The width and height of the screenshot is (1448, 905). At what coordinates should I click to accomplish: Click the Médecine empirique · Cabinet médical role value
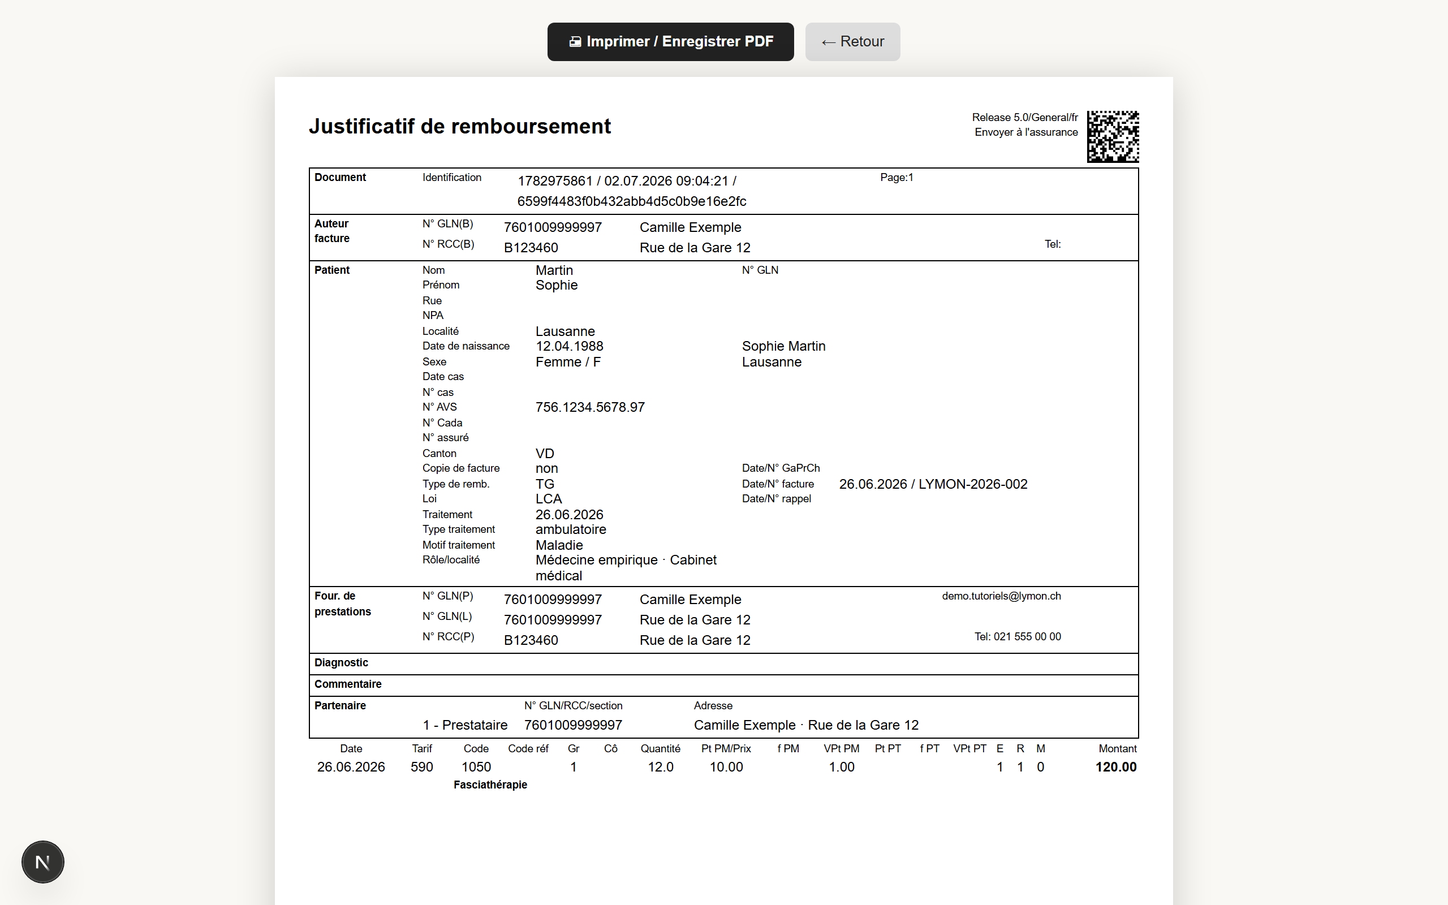point(626,568)
